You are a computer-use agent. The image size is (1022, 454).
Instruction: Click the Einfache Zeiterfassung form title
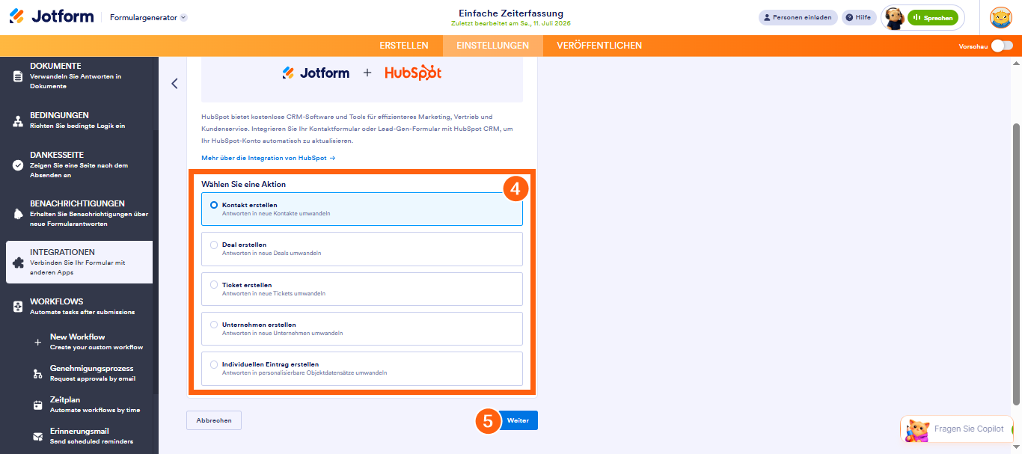pos(511,13)
